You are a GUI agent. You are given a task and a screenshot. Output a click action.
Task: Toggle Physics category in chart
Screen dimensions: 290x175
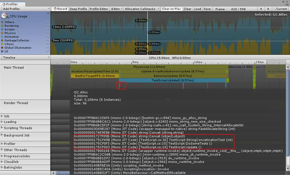(2, 33)
